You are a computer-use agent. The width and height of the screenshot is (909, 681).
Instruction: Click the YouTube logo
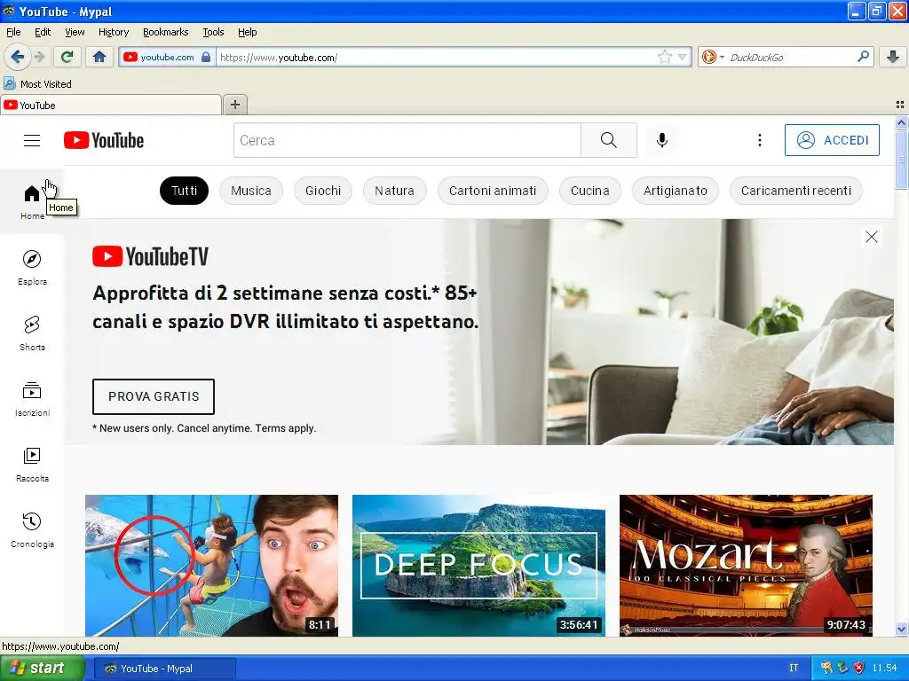(104, 140)
